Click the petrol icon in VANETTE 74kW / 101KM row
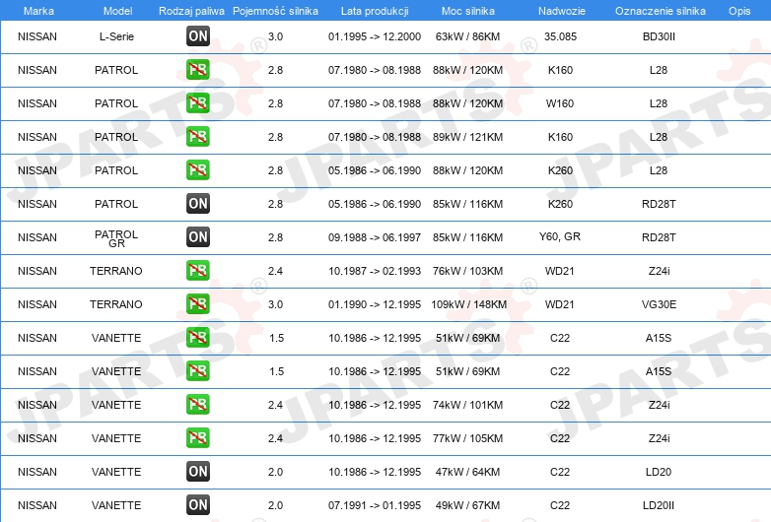Viewport: 771px width, 522px height. click(198, 404)
